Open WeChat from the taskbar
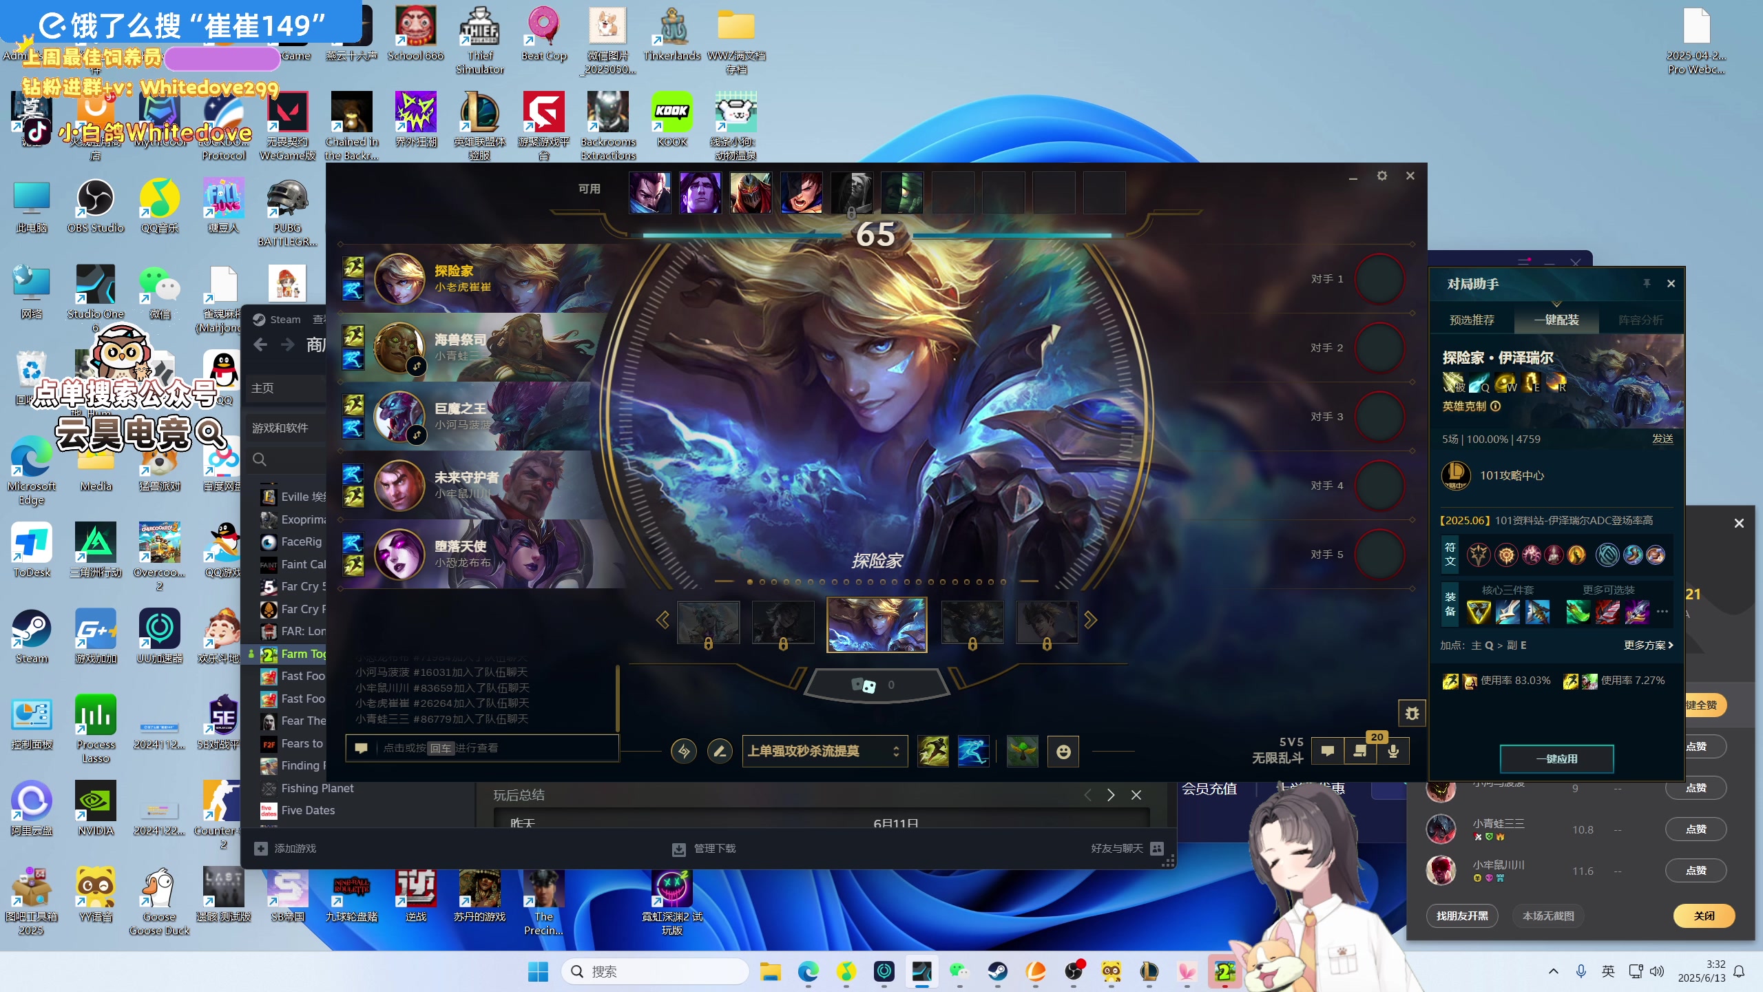The image size is (1763, 992). tap(959, 971)
